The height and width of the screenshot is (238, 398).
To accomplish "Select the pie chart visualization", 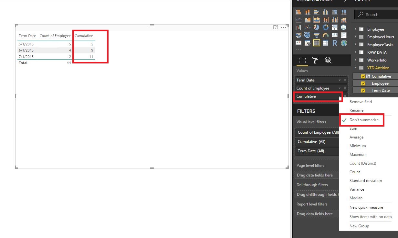I will tap(316, 27).
